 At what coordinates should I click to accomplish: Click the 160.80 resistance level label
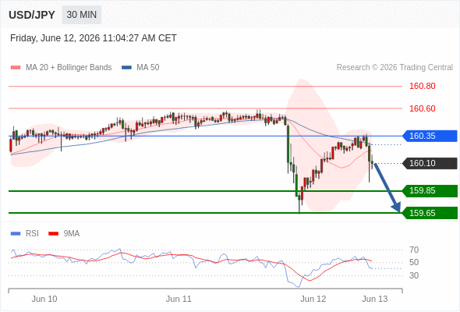422,86
